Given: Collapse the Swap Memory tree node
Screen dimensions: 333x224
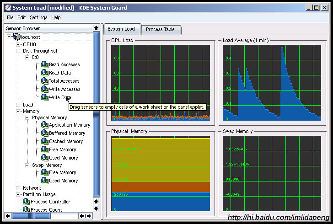Looking at the screenshot, I should pos(27,165).
